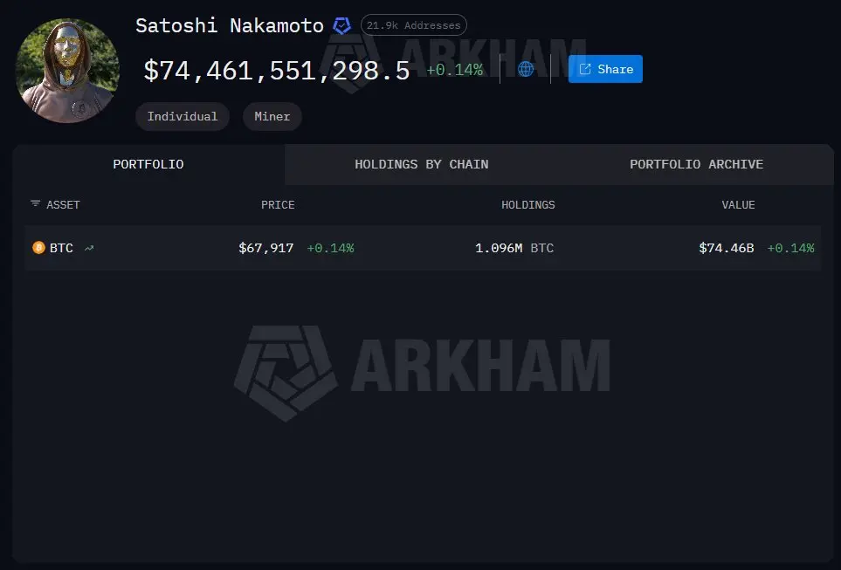Click the Satoshi Nakamoto entity name

[230, 25]
